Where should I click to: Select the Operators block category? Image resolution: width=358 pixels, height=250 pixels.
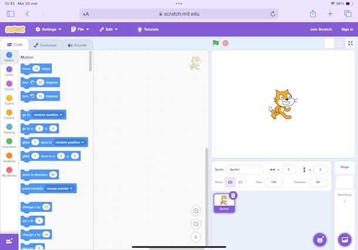tap(9, 143)
